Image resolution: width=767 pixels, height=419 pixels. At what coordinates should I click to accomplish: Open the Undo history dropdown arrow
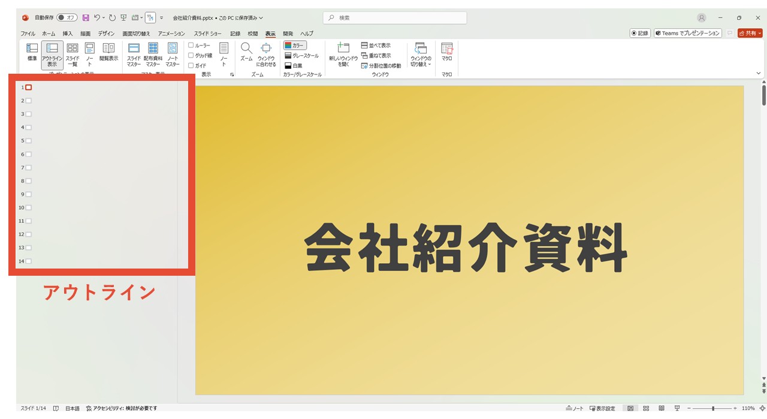coord(104,18)
